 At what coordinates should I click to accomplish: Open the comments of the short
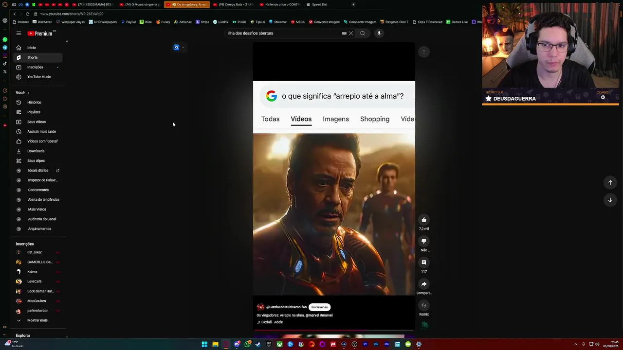424,262
